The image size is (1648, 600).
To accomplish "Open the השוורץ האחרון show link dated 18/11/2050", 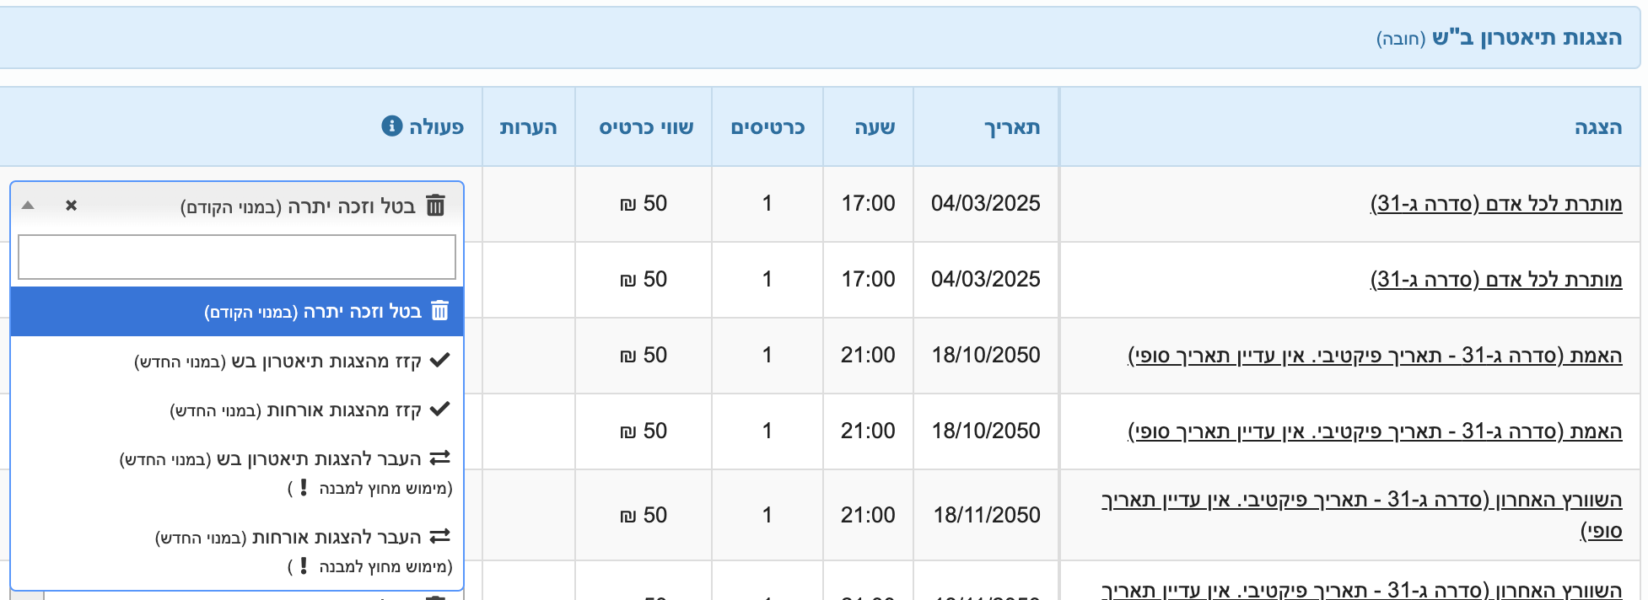I will click(1361, 515).
